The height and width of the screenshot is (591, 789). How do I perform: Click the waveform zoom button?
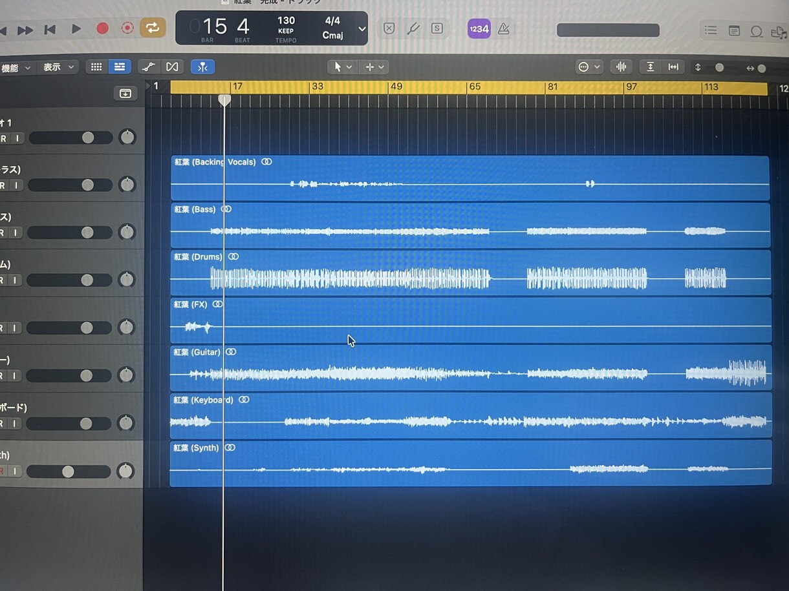621,67
